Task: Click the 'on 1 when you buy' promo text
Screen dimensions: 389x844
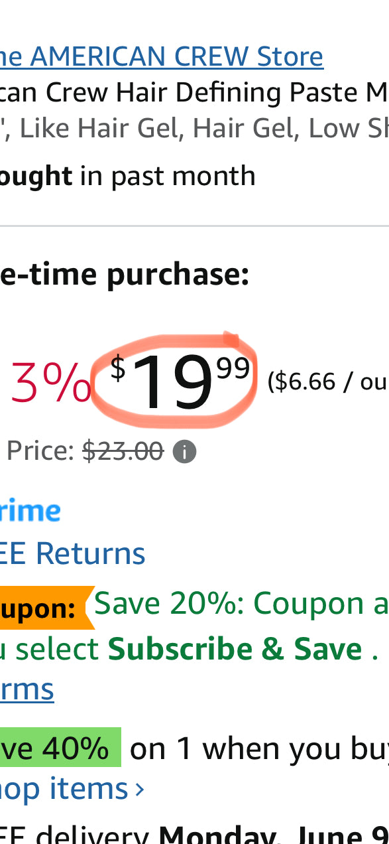Action: pyautogui.click(x=259, y=749)
